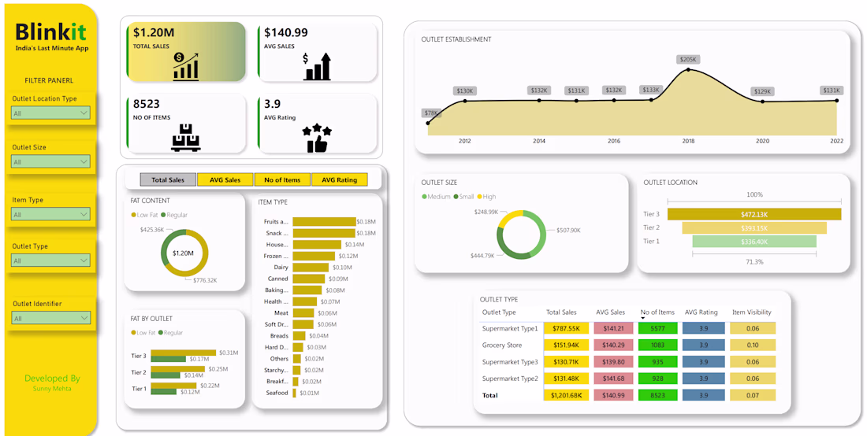The width and height of the screenshot is (867, 436).
Task: Click the 2012 data point $130K
Action: click(x=465, y=101)
